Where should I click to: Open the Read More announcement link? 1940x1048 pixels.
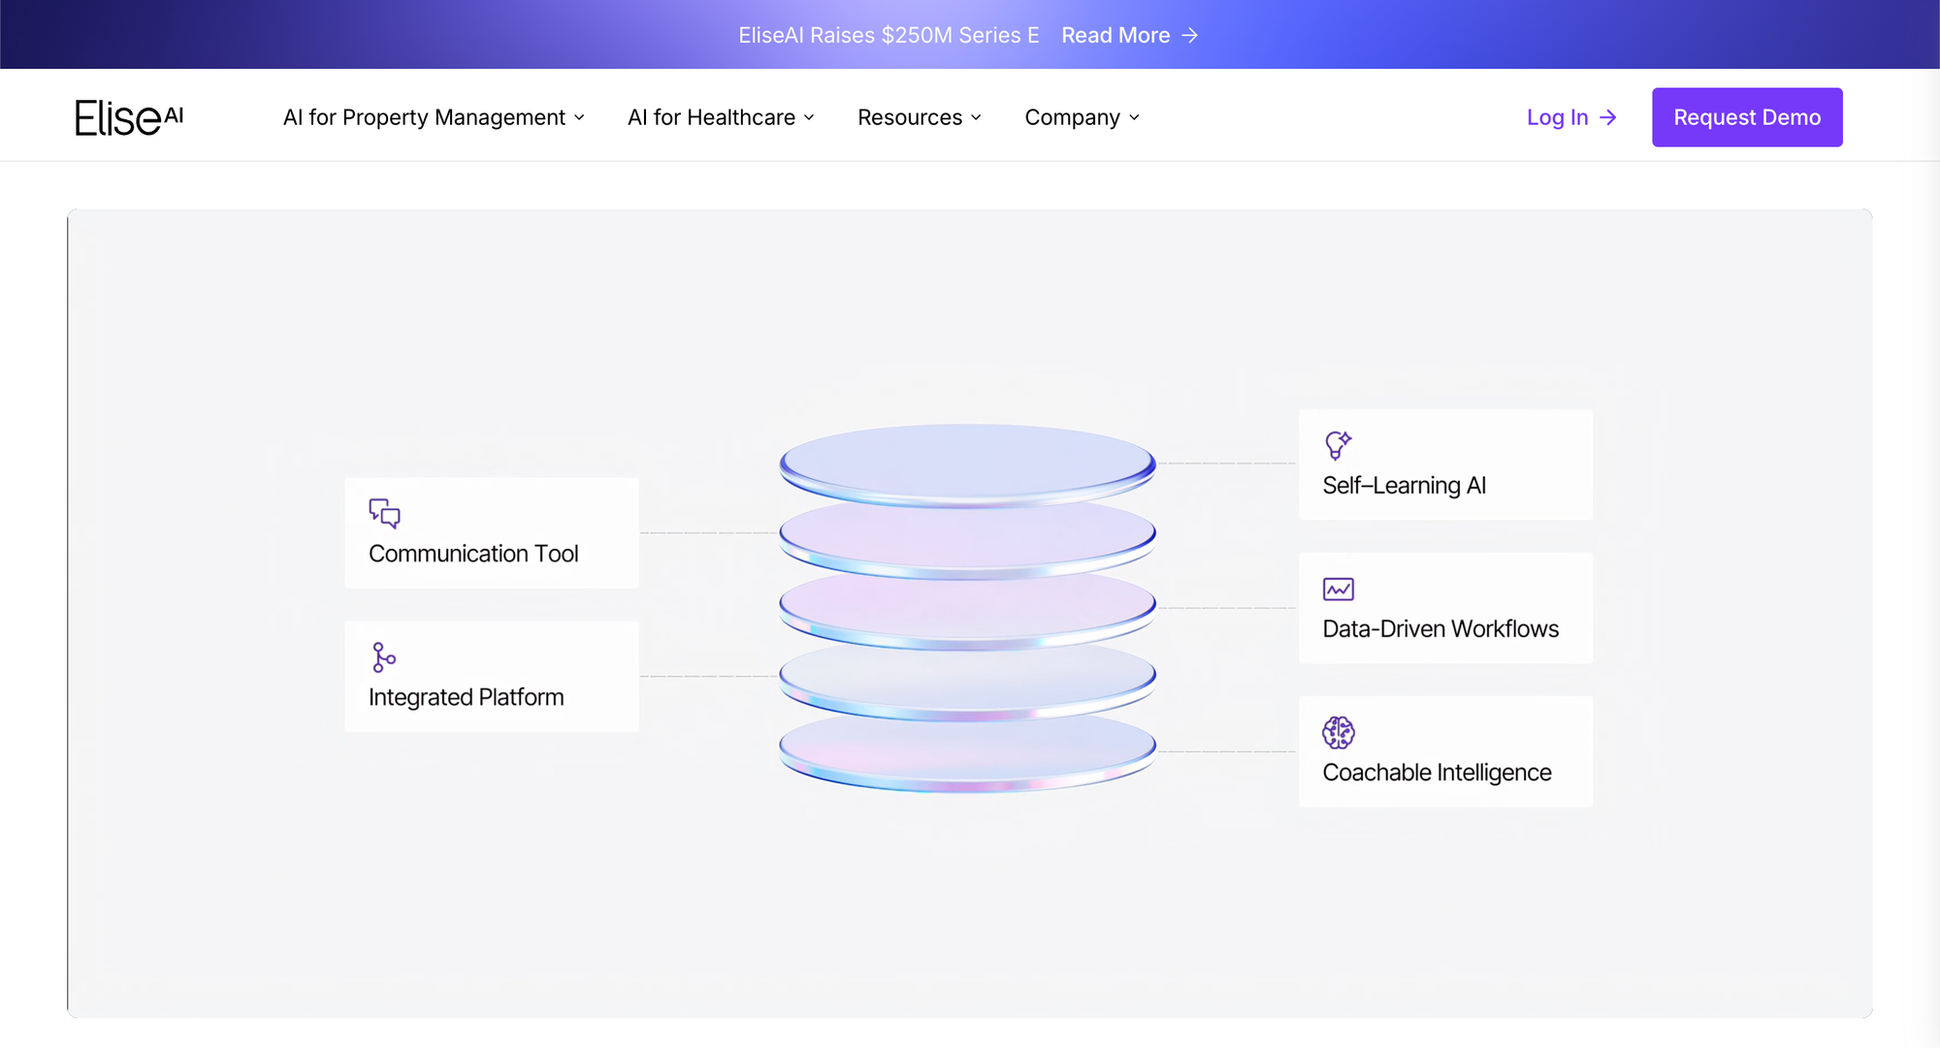(x=1115, y=36)
